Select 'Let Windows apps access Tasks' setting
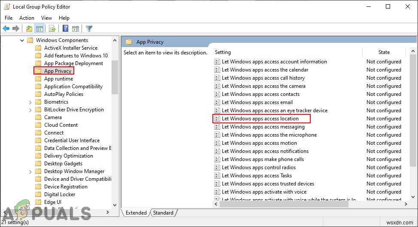This screenshot has height=227, width=418. point(257,176)
